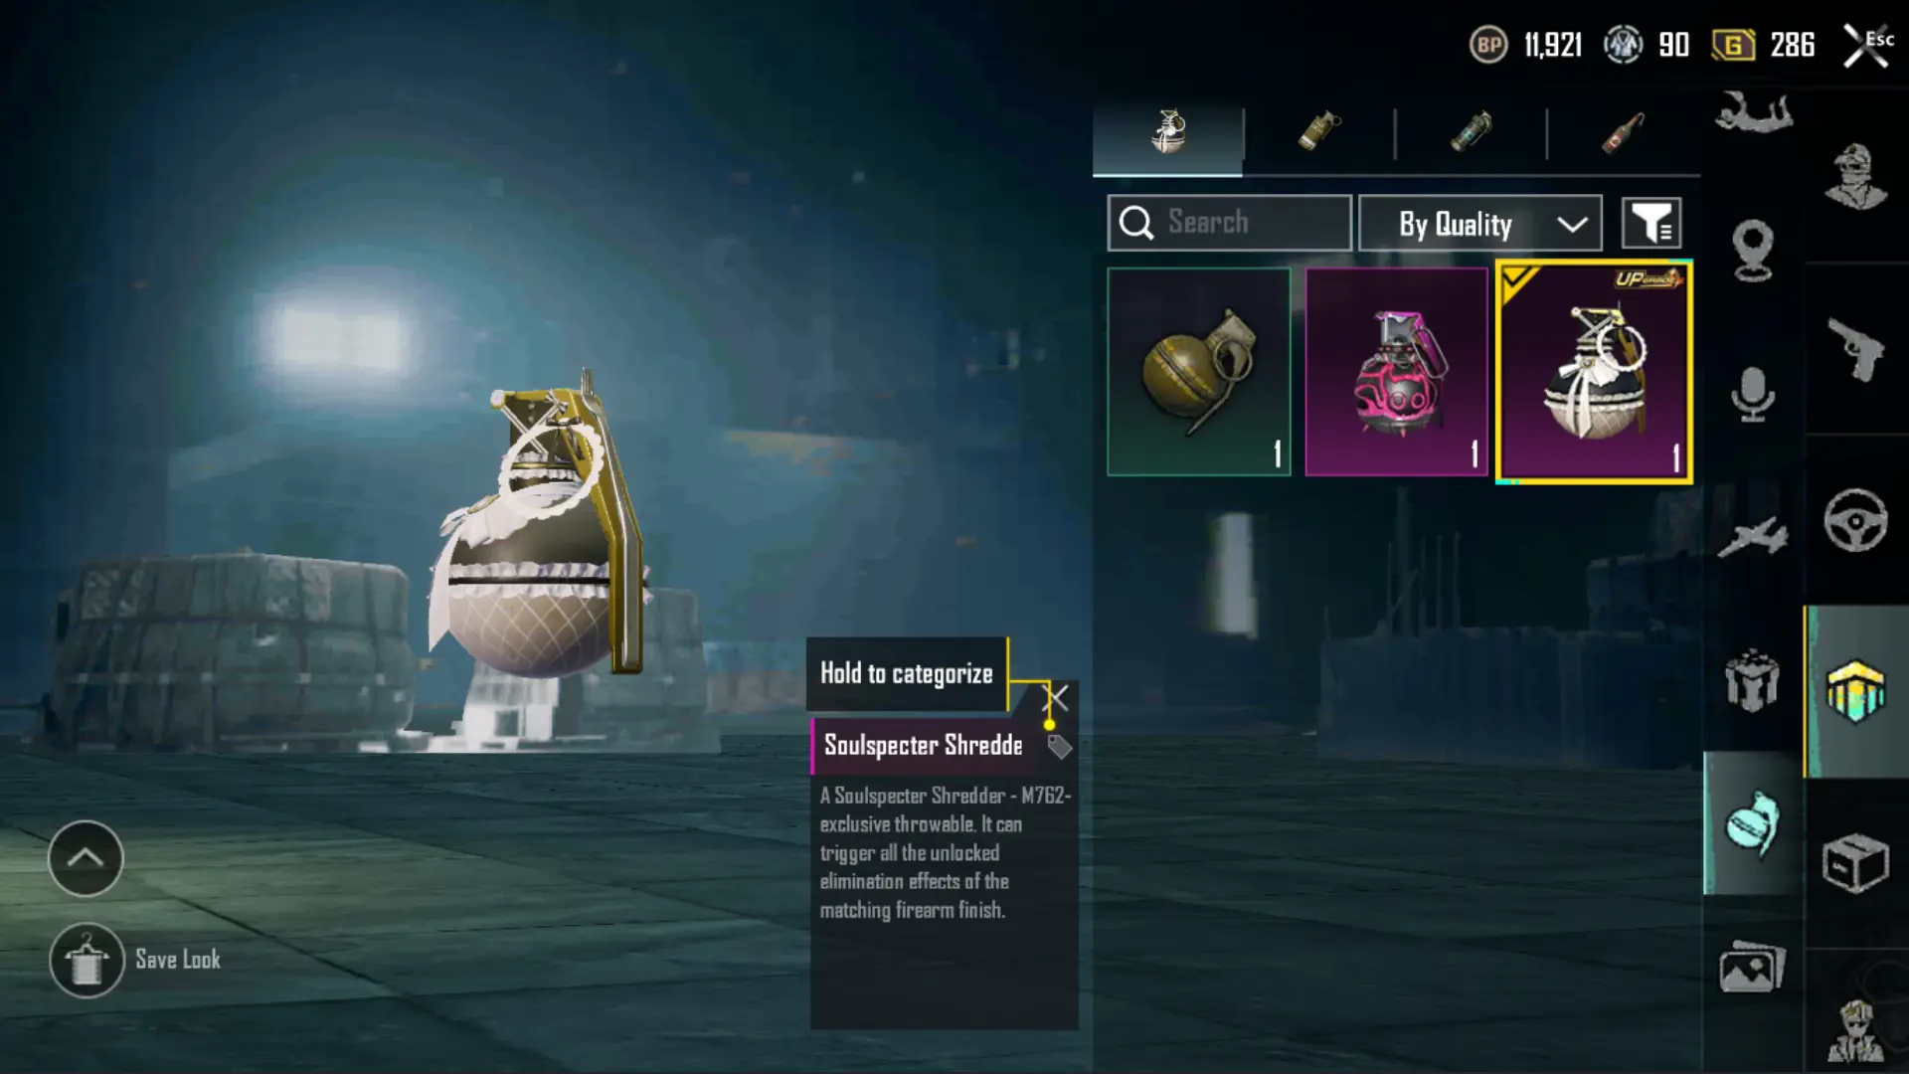This screenshot has width=1909, height=1074.
Task: Click the tag icon beside Soulspecter Shredde
Action: (x=1059, y=747)
